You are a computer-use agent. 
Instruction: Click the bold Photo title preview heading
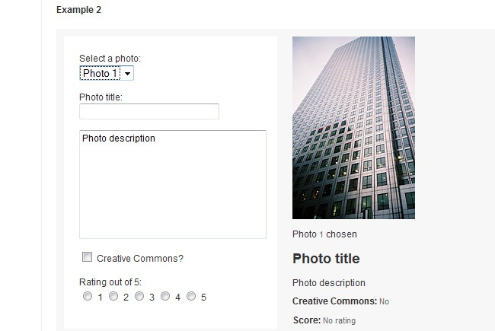click(x=326, y=259)
